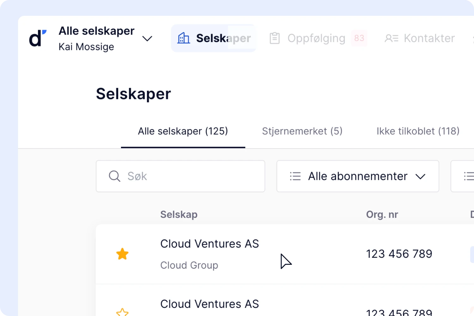Unstar the first Cloud Ventures AS row
This screenshot has height=316, width=474.
click(122, 254)
